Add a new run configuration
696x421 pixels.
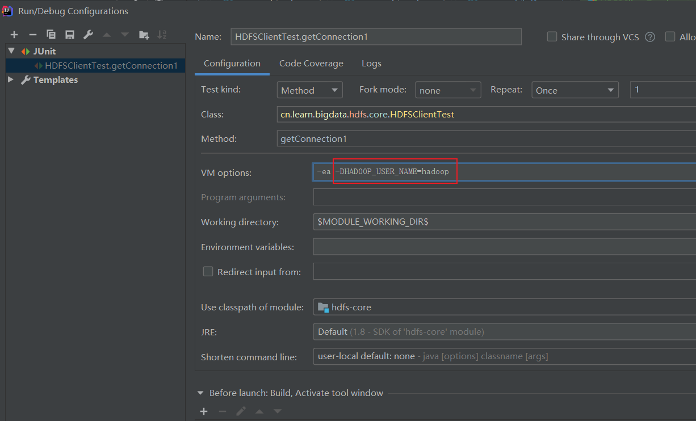click(14, 35)
